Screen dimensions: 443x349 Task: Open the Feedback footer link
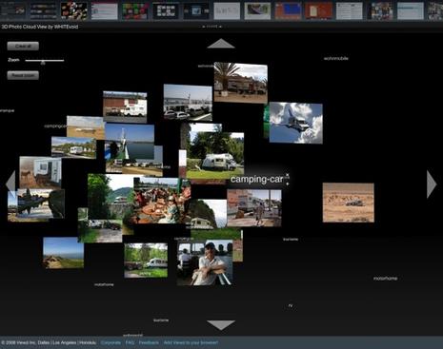pyautogui.click(x=149, y=342)
